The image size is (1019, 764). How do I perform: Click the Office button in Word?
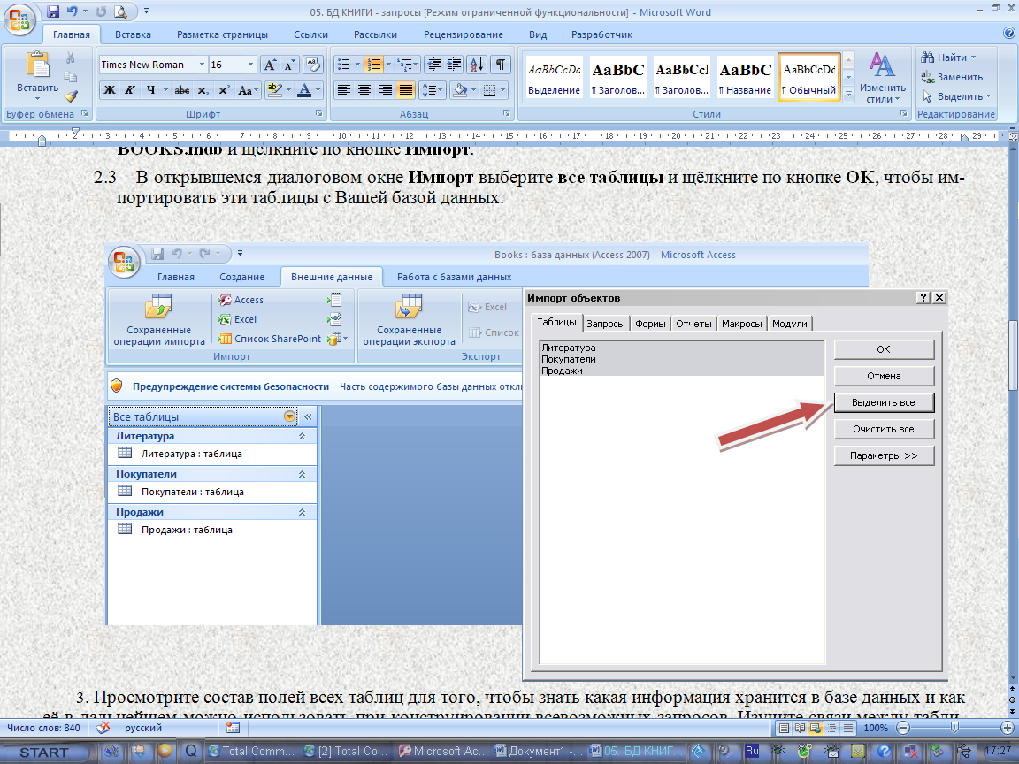click(19, 19)
